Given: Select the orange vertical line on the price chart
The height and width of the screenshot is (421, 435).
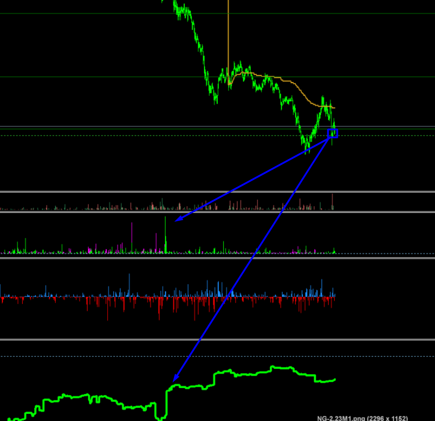Looking at the screenshot, I should [228, 42].
